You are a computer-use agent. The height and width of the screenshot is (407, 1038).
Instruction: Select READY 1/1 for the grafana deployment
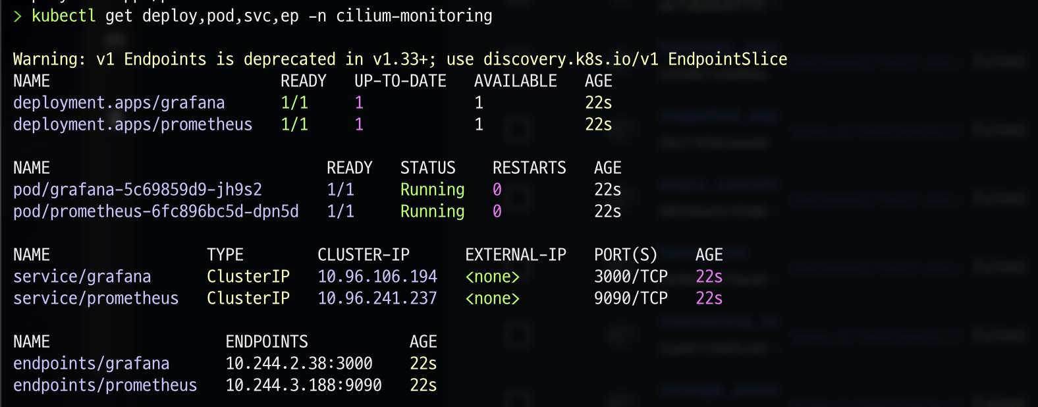click(x=294, y=103)
